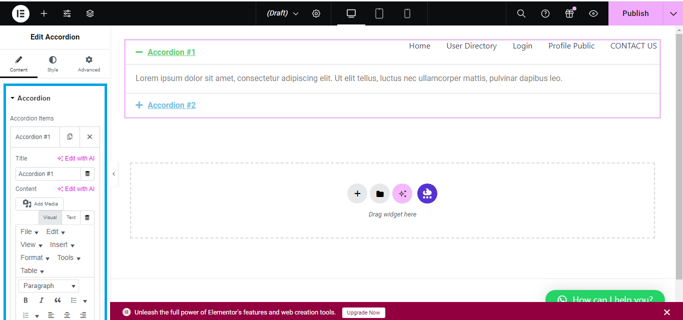Open Site Settings sliders icon

(67, 13)
